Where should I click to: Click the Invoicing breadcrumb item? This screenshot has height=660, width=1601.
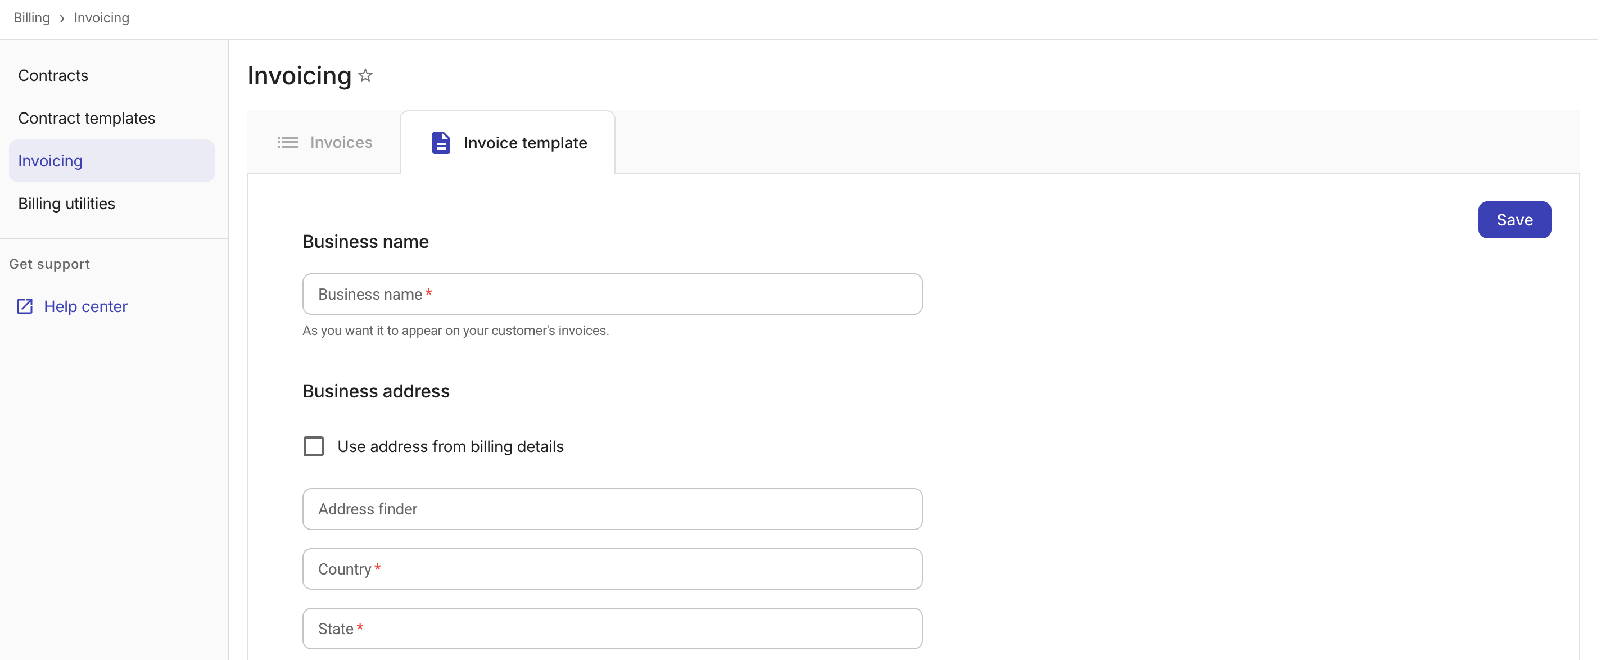101,18
